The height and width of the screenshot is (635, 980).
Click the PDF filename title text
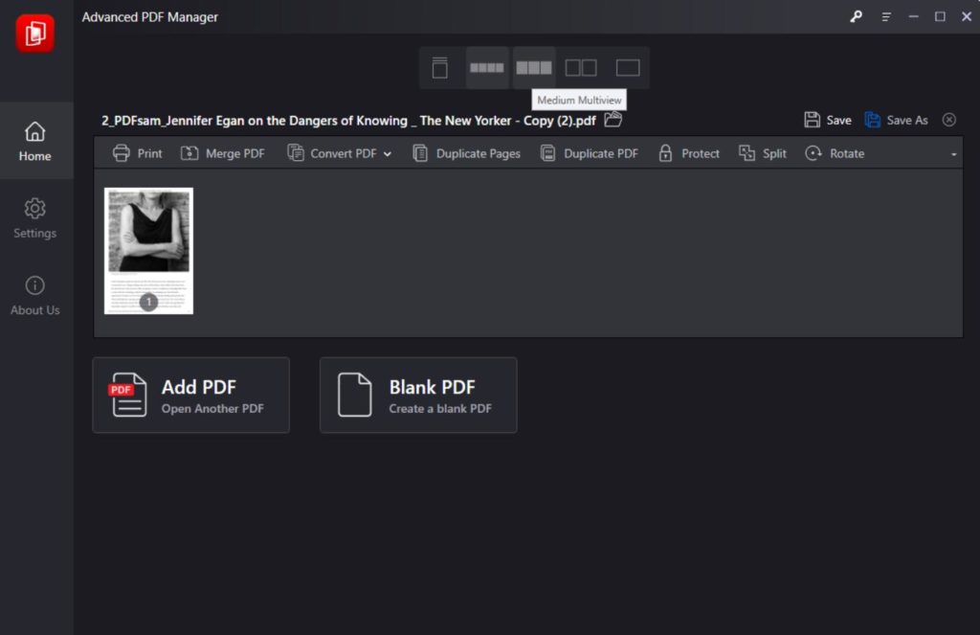[348, 120]
